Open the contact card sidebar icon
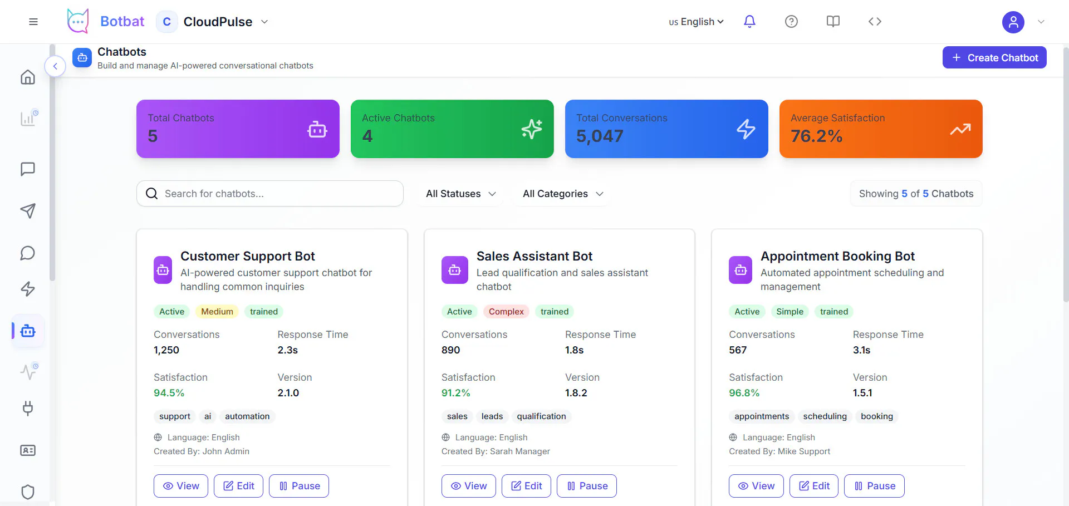This screenshot has width=1069, height=506. point(28,450)
